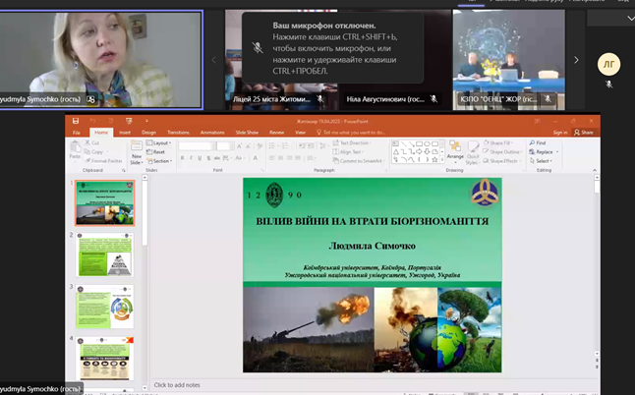
Task: Click Shape Effects button
Action: 500,161
